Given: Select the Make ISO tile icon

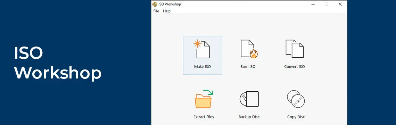Looking at the screenshot, I should point(201,49).
